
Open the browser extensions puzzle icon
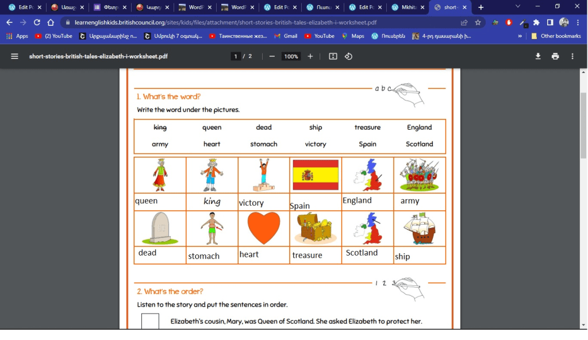(536, 22)
